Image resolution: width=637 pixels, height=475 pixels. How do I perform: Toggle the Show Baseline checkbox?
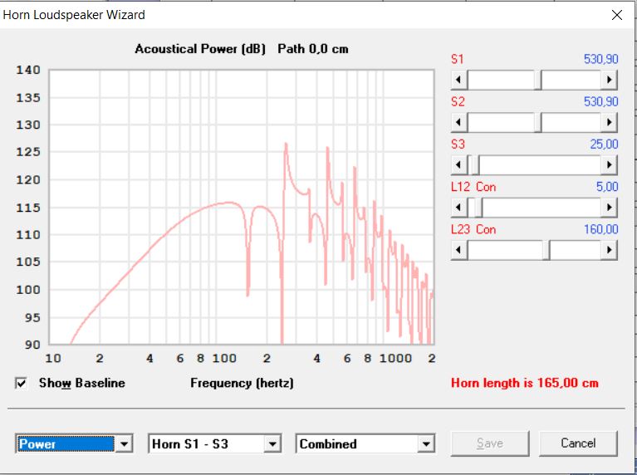pos(21,383)
